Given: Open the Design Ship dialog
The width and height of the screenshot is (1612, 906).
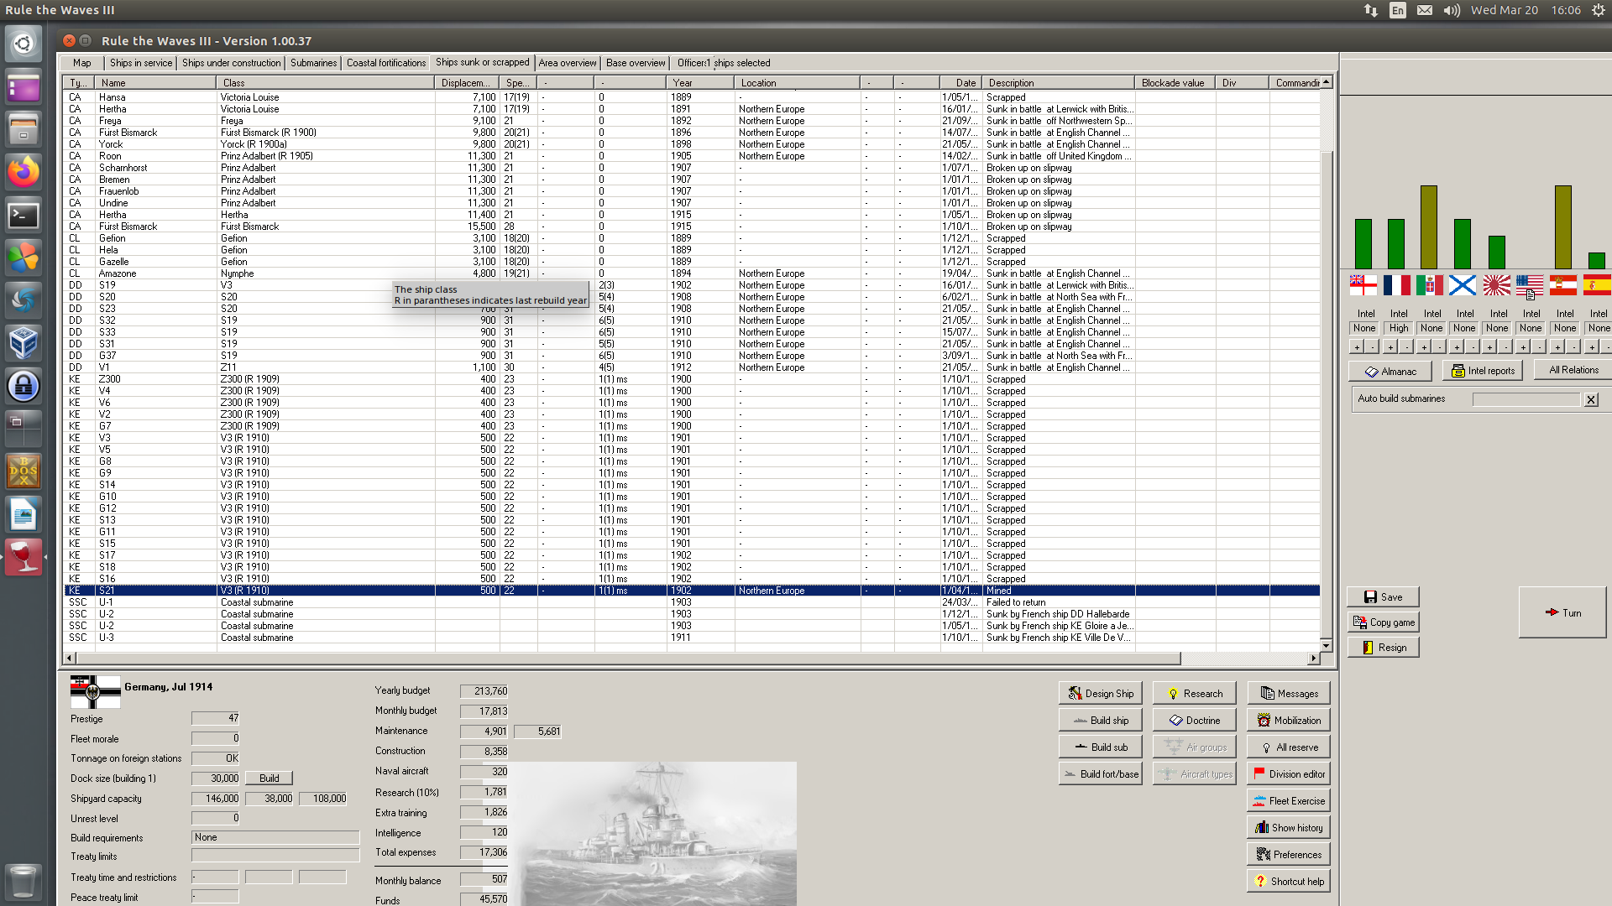Looking at the screenshot, I should click(1100, 694).
